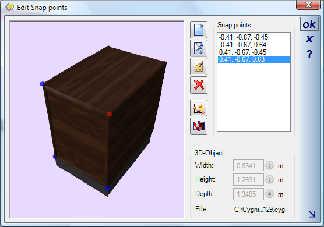Click the Height stepper arrows
Image resolution: width=324 pixels, height=227 pixels.
269,179
